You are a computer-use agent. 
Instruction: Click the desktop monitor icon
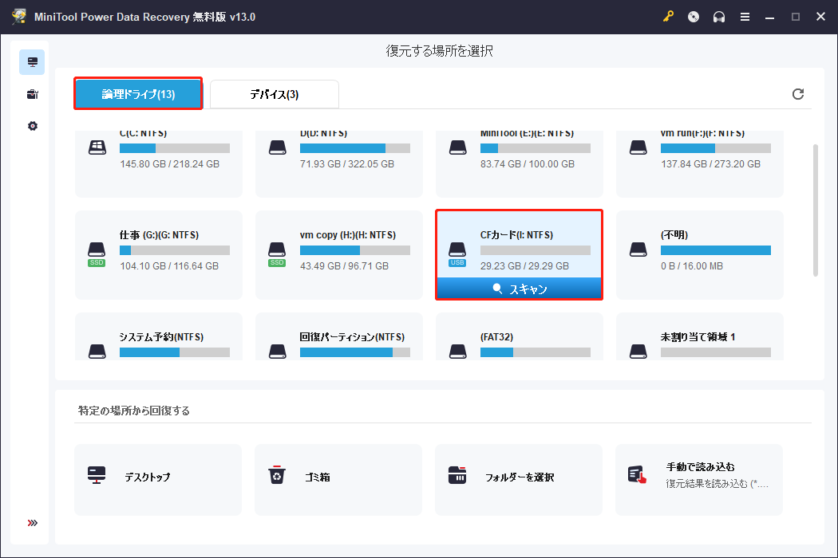point(97,475)
